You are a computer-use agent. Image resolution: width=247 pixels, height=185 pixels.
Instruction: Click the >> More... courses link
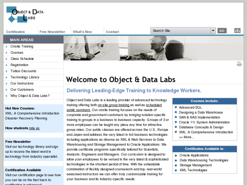[x=187, y=137]
